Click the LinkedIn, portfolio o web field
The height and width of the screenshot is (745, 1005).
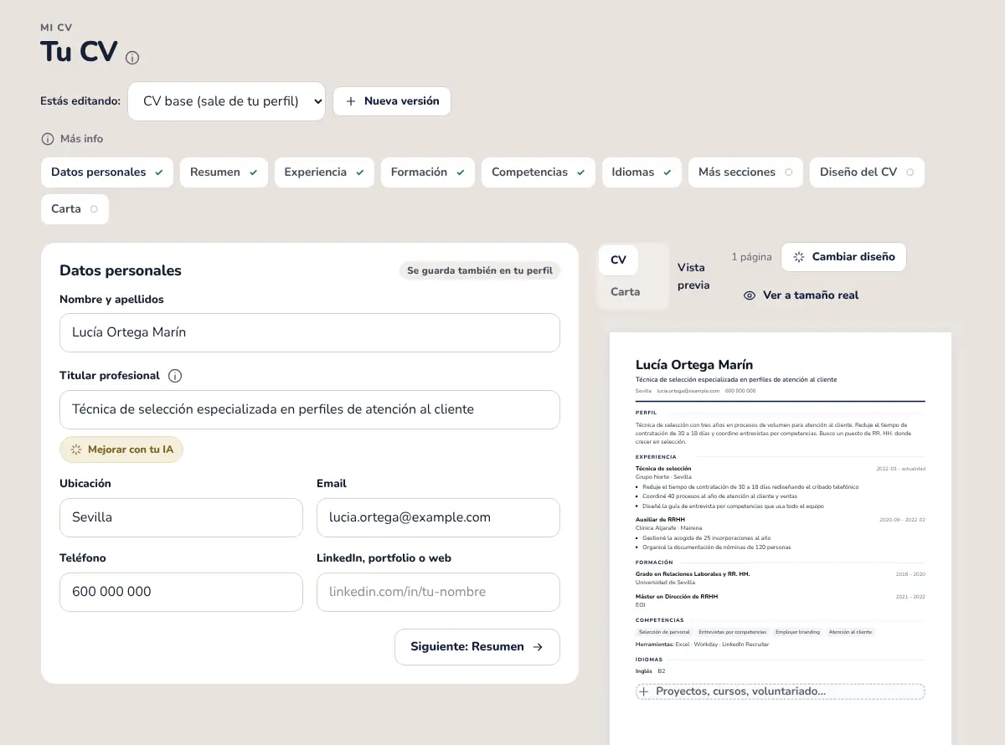point(438,592)
